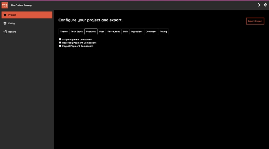The image size is (269, 149).
Task: Switch to the Tech Stack tab
Action: point(77,32)
